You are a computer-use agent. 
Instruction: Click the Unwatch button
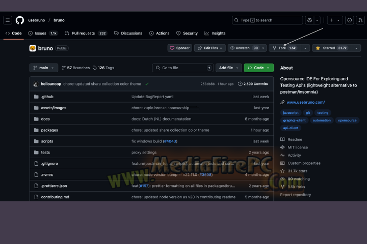click(244, 48)
